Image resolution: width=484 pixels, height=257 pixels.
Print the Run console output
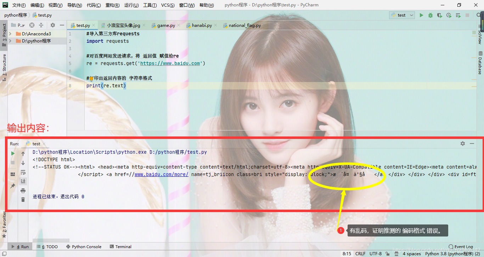(x=23, y=191)
